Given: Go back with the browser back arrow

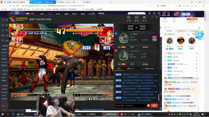Looking at the screenshot, I should [2, 6].
